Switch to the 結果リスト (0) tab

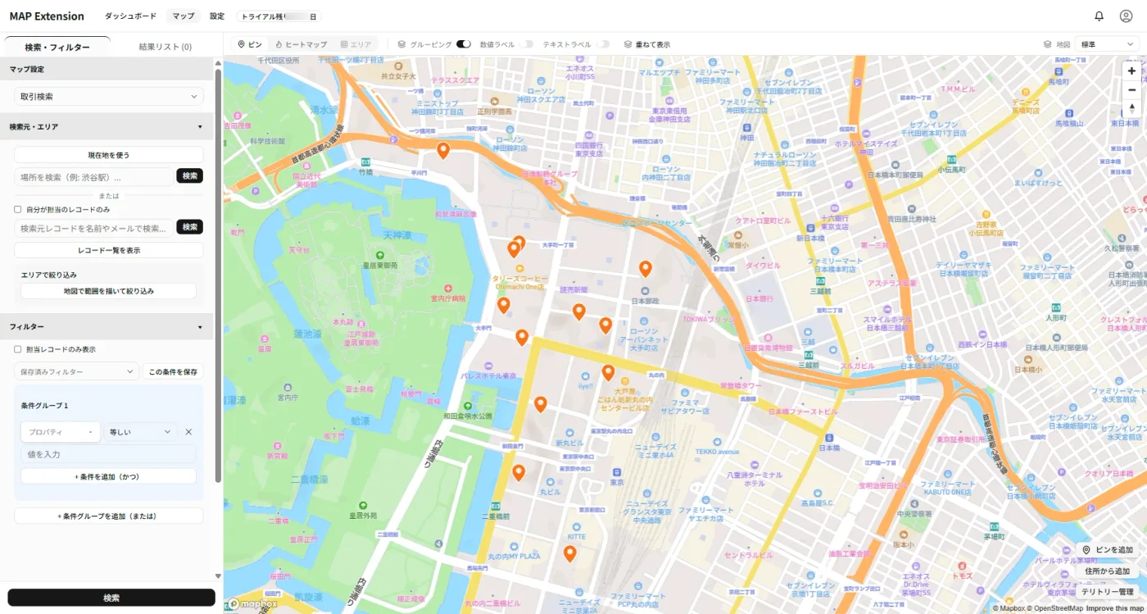click(x=165, y=47)
